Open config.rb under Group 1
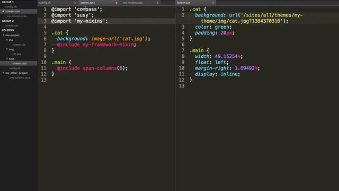339x191 pixels. [11, 7]
